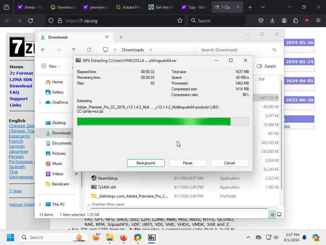
Task: Click the Firefox reload page icon
Action: click(31, 21)
